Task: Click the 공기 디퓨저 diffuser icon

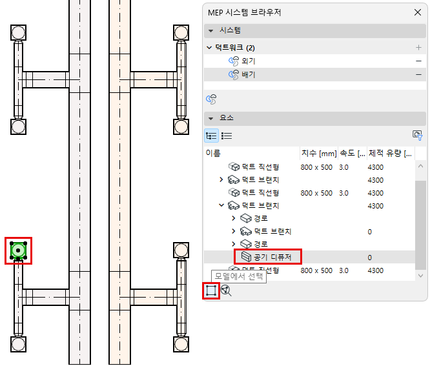Action: (246, 257)
